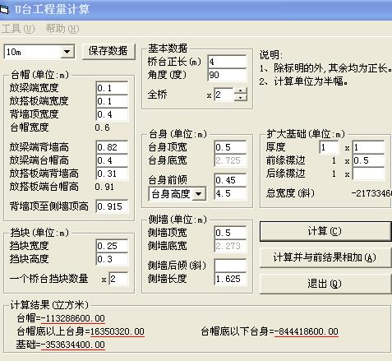Click the 挡块高度 input field
This screenshot has width=392, height=361.
(112, 259)
